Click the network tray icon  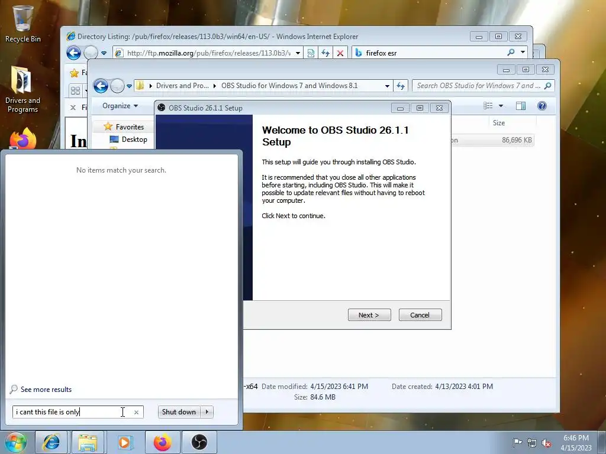pos(532,443)
